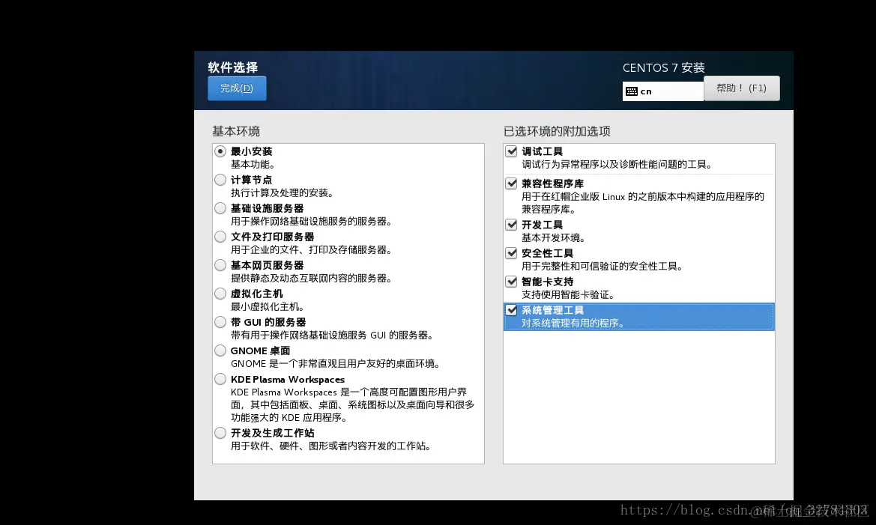This screenshot has height=525, width=876.
Task: Toggle the 安全性工具 checkbox
Action: click(x=511, y=253)
